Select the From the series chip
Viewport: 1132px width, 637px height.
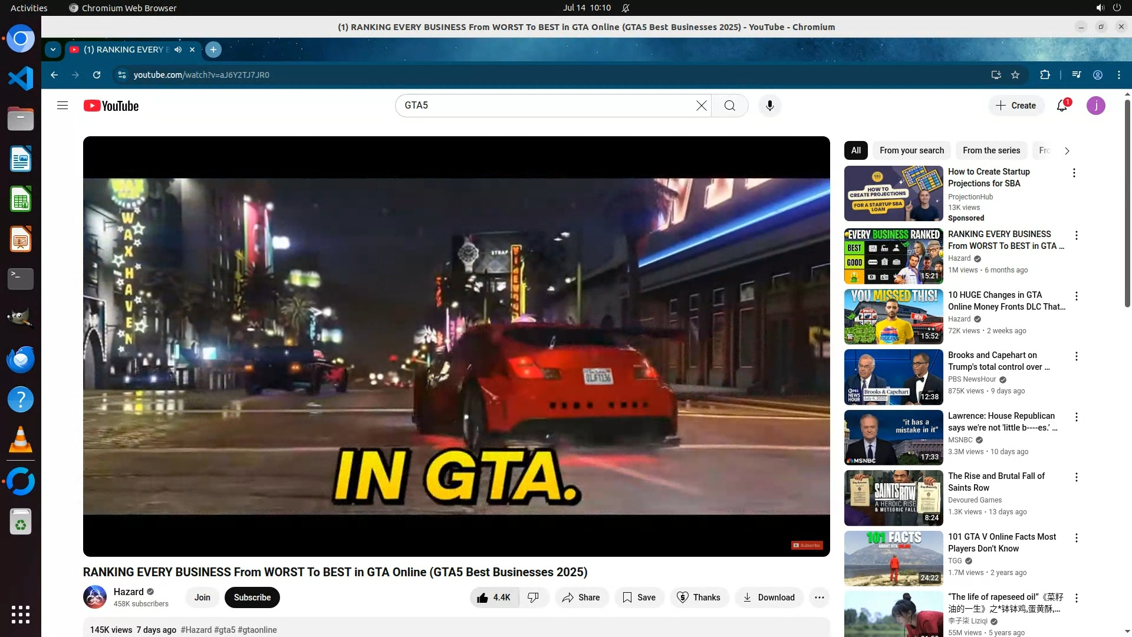pos(991,150)
